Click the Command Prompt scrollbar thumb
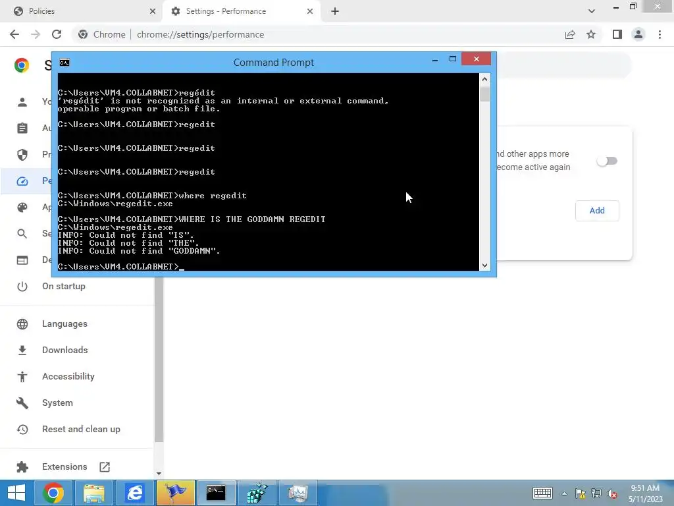 (x=484, y=94)
